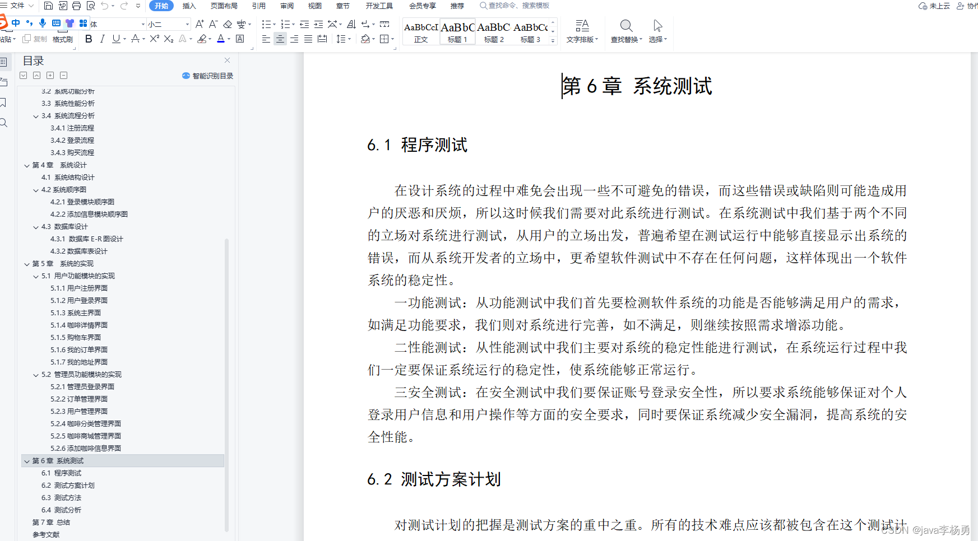Click the paragraph shading fill color
Screen dimensions: 978x541
[x=365, y=39]
